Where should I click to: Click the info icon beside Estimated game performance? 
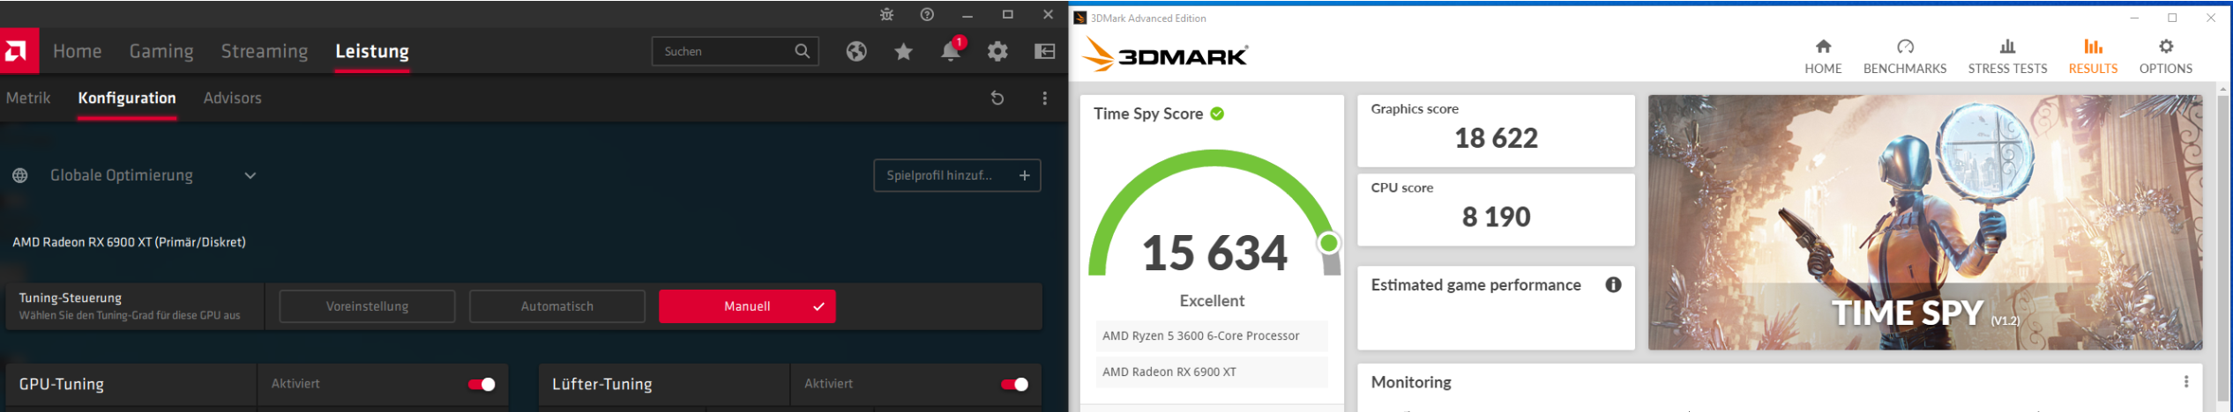1613,284
